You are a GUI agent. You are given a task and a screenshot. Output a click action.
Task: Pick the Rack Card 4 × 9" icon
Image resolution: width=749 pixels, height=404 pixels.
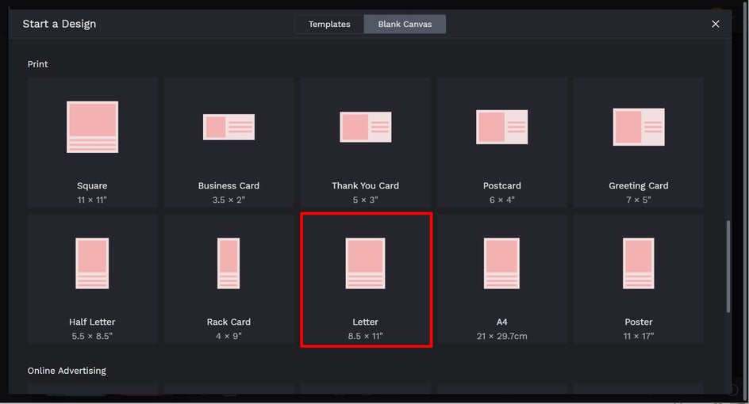tap(229, 263)
